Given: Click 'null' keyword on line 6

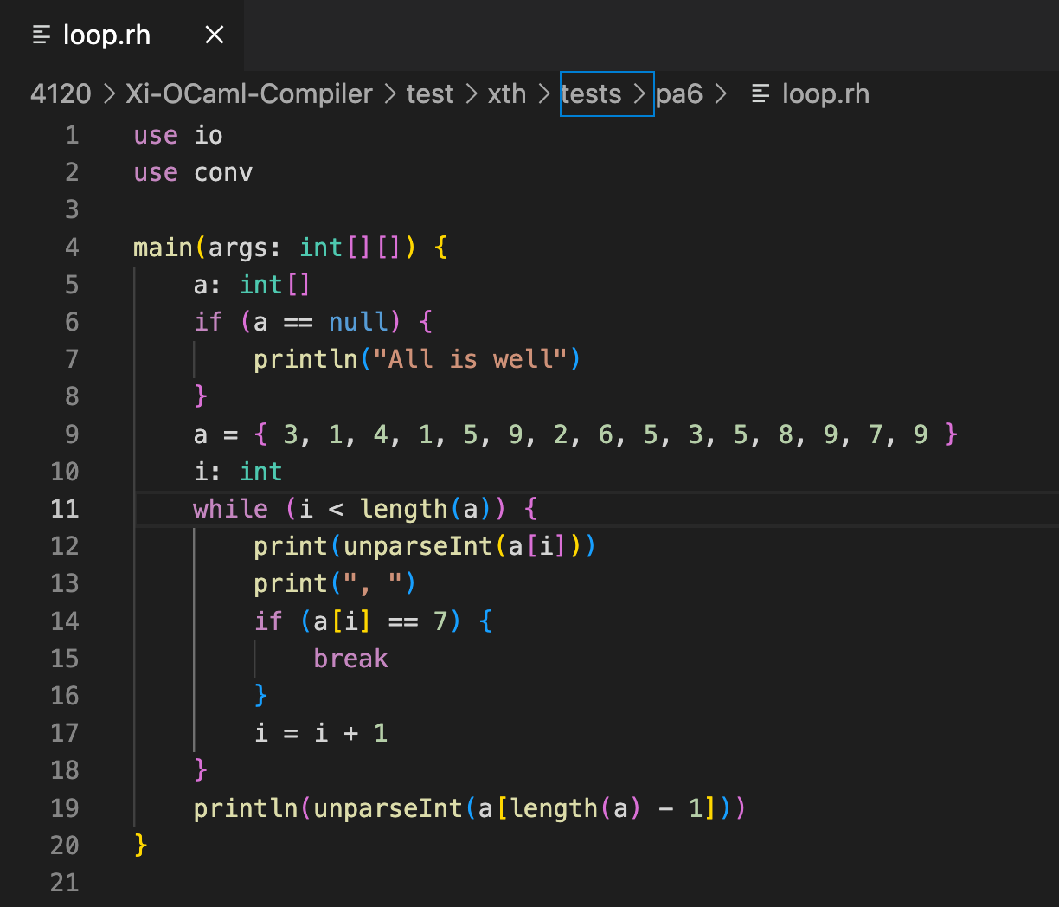Looking at the screenshot, I should pyautogui.click(x=357, y=322).
